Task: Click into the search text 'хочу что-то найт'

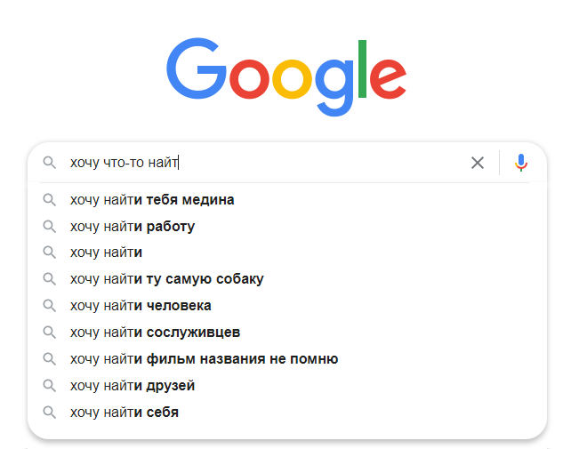Action: point(125,163)
